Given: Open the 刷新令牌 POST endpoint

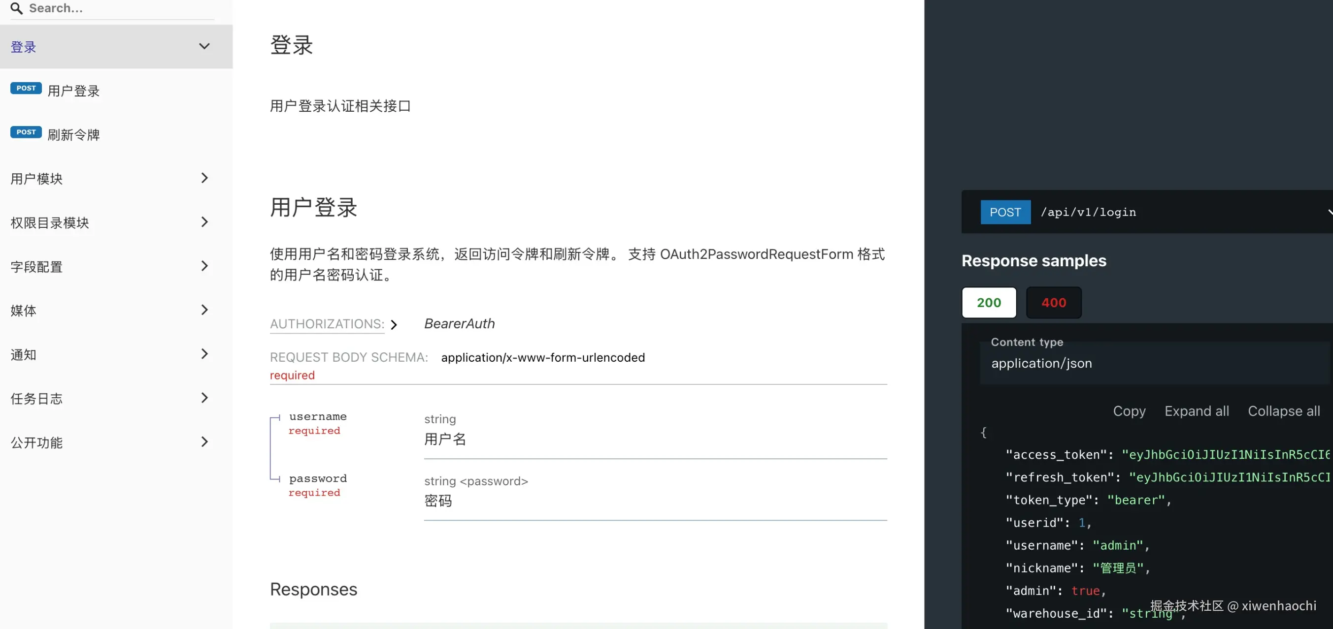Looking at the screenshot, I should click(73, 135).
